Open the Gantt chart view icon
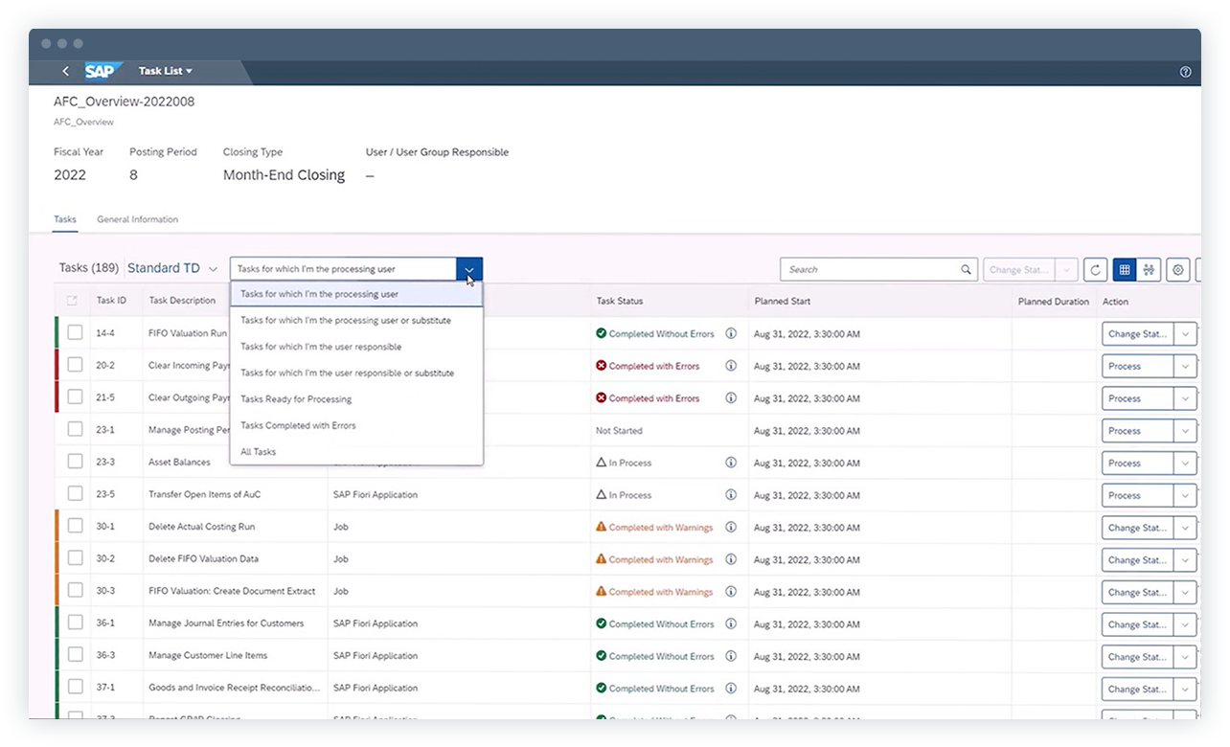Viewport: 1230px width, 747px height. point(1149,269)
